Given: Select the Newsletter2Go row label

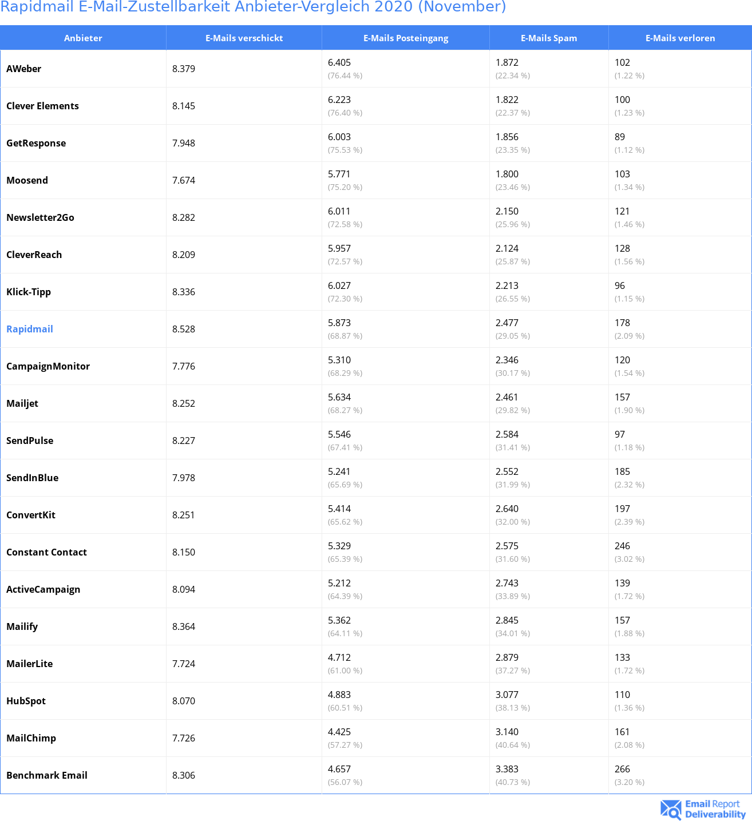Looking at the screenshot, I should tap(40, 217).
